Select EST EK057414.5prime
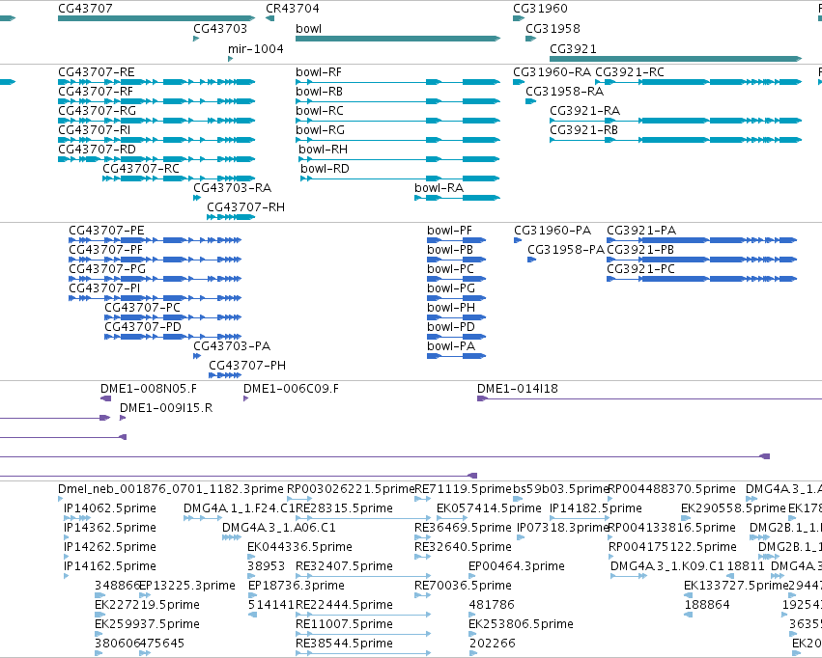The width and height of the screenshot is (822, 658). (452, 518)
